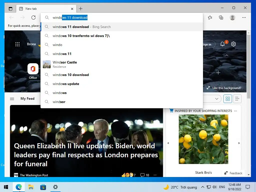The width and height of the screenshot is (256, 192).
Task: Click the profile avatar icon
Action: pos(232,17)
